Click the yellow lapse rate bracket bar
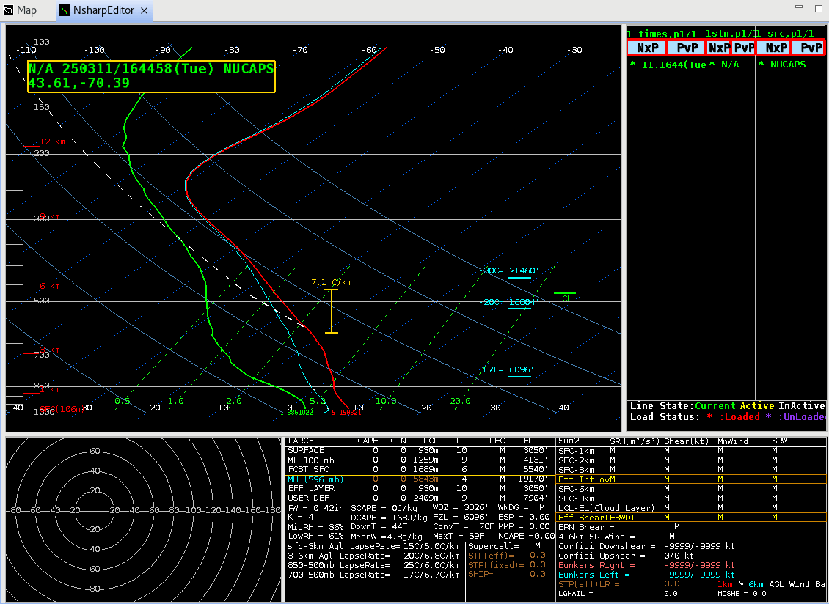 click(332, 312)
